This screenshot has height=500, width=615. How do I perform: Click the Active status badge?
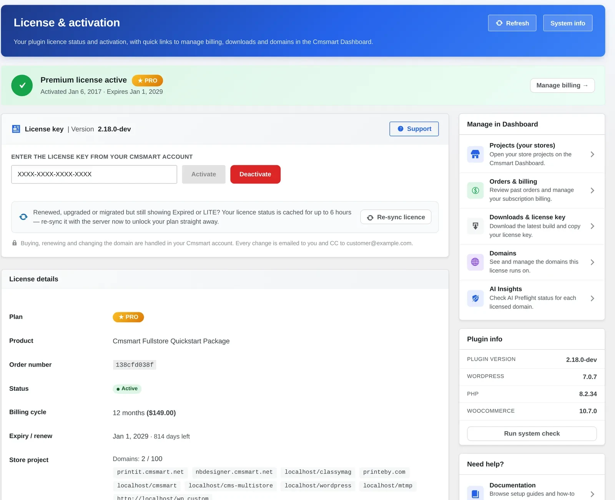click(127, 388)
